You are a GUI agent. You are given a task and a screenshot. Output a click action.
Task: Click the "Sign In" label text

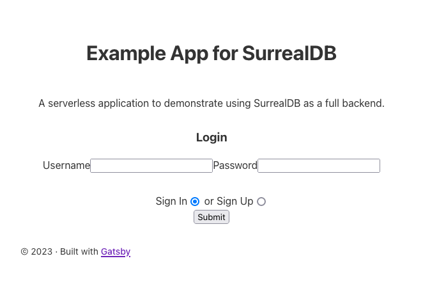pyautogui.click(x=171, y=201)
